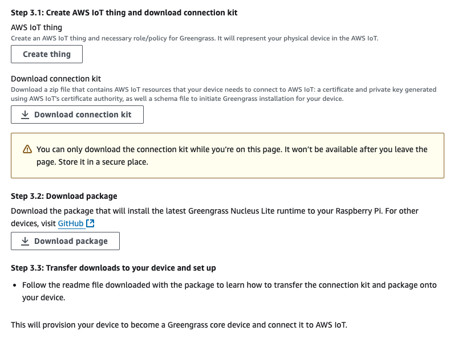Viewport: 454px width, 347px height.
Task: Click the download arrow icon for package
Action: (25, 241)
